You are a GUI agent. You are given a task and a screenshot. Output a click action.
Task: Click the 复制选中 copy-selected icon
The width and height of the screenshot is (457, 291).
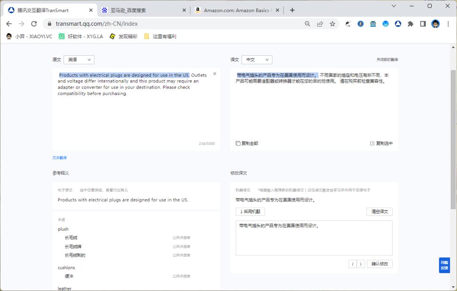374,143
